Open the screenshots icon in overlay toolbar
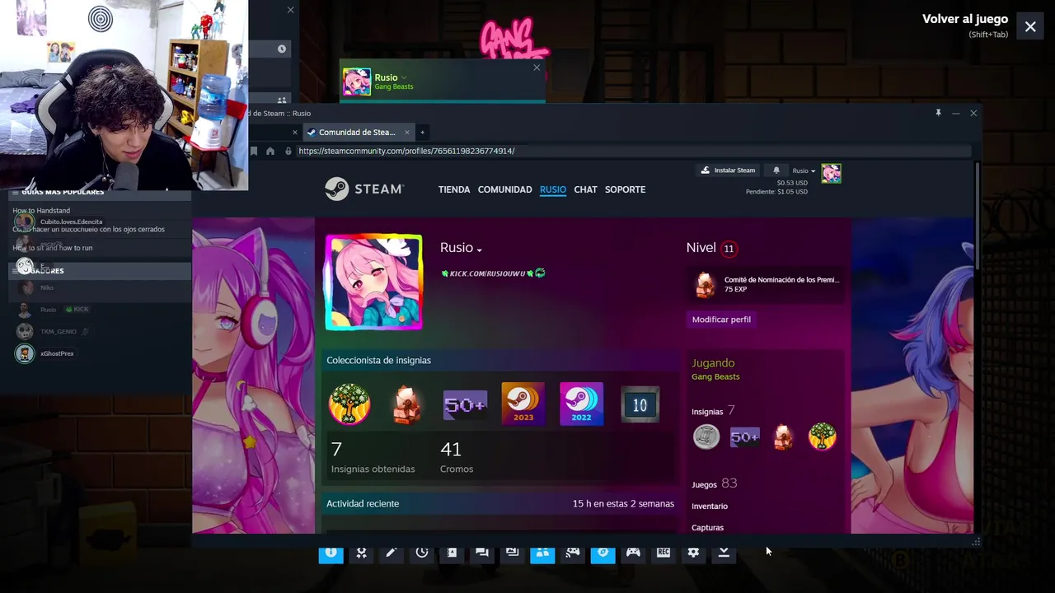 (512, 553)
